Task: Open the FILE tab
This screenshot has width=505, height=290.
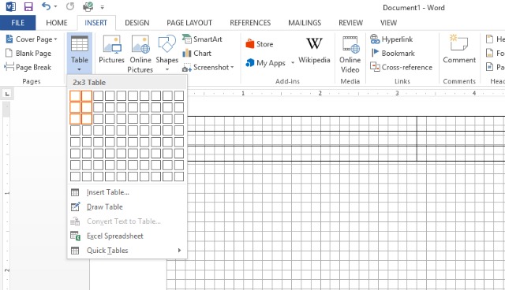Action: coord(17,23)
